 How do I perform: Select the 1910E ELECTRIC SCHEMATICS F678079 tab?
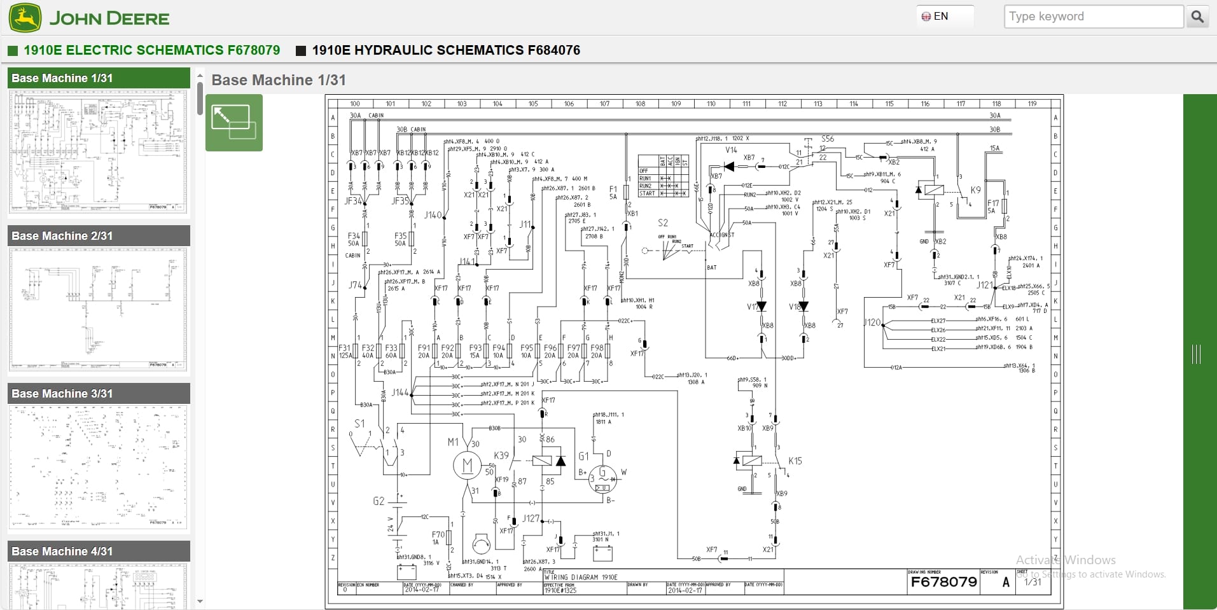[151, 50]
